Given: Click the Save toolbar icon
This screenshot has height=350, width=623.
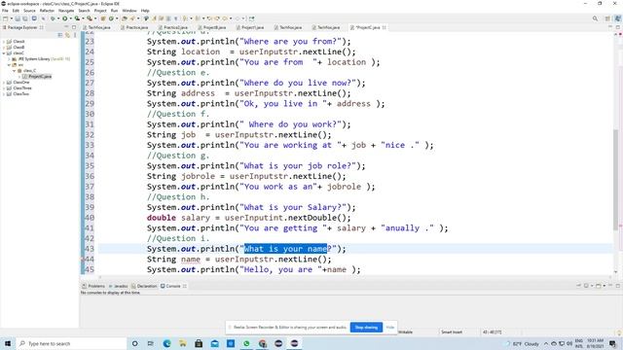Looking at the screenshot, I should [18, 18].
